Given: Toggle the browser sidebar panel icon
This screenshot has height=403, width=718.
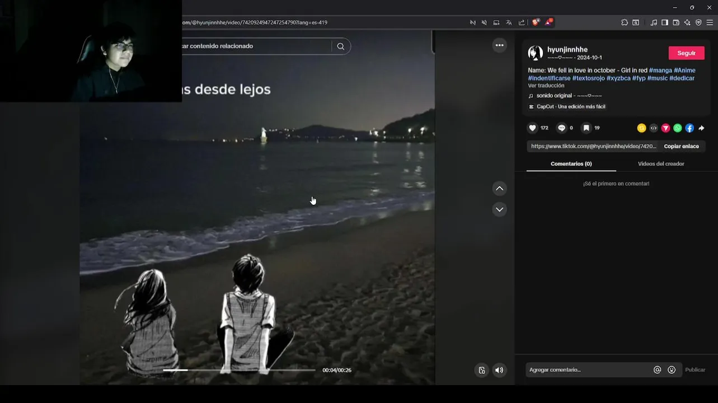Looking at the screenshot, I should [x=665, y=22].
